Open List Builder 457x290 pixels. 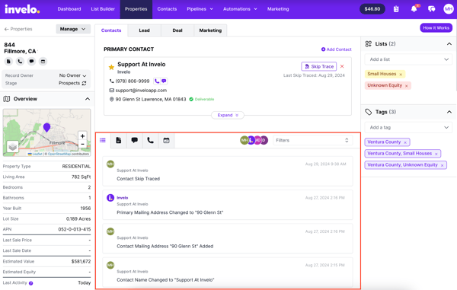pyautogui.click(x=103, y=9)
